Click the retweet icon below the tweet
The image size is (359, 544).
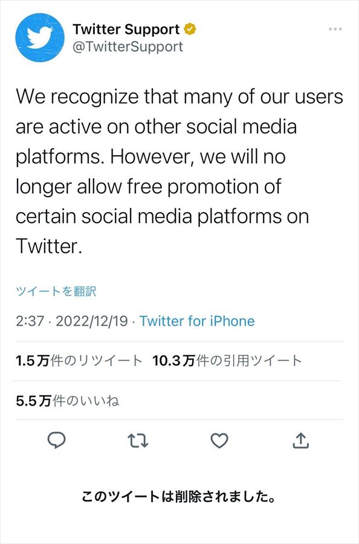click(x=138, y=441)
